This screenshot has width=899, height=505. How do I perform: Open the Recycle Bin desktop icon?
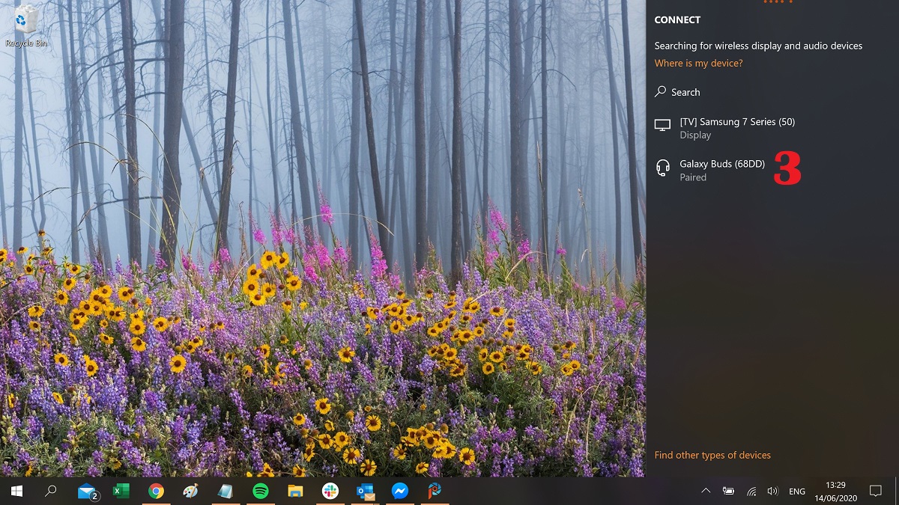coord(26,25)
